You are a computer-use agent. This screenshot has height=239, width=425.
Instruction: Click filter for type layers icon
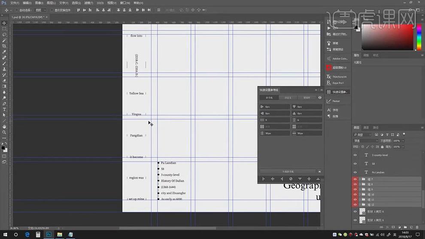387,135
